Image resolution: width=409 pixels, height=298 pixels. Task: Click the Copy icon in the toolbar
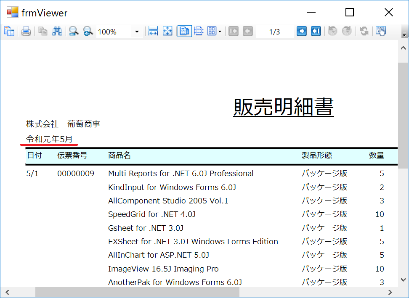click(43, 32)
